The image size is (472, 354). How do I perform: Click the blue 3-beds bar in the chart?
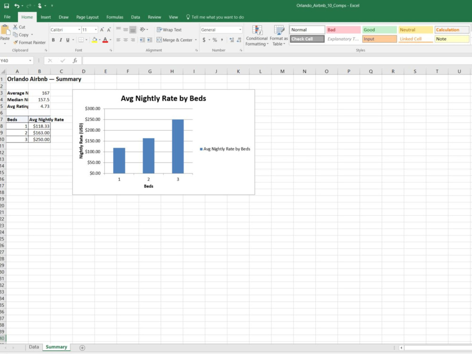click(178, 146)
